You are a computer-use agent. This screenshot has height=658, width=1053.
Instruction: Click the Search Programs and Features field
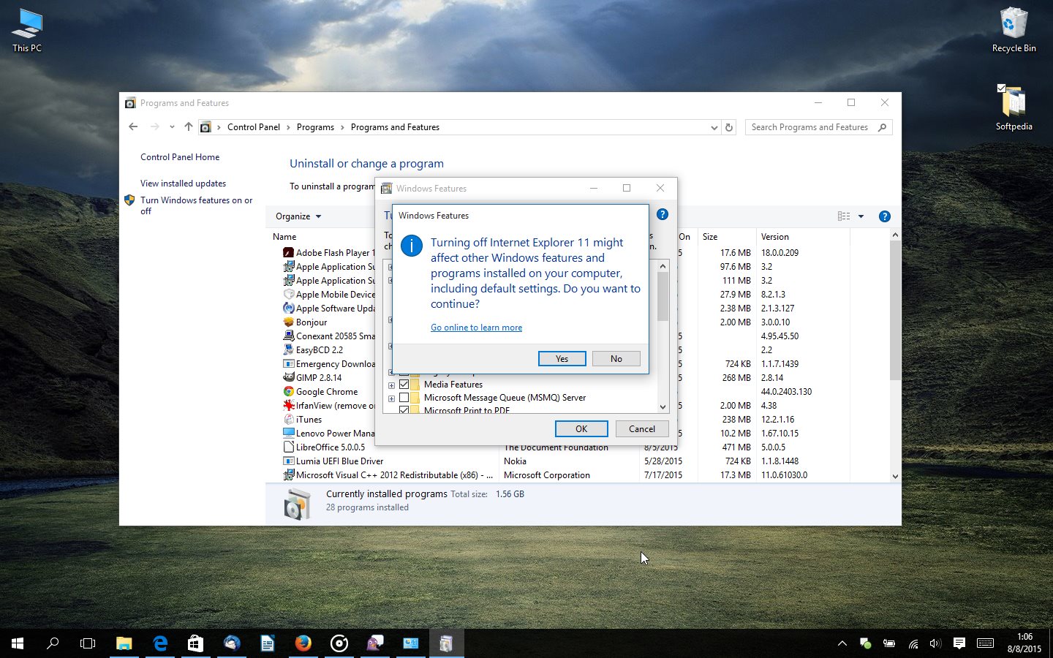click(x=818, y=127)
